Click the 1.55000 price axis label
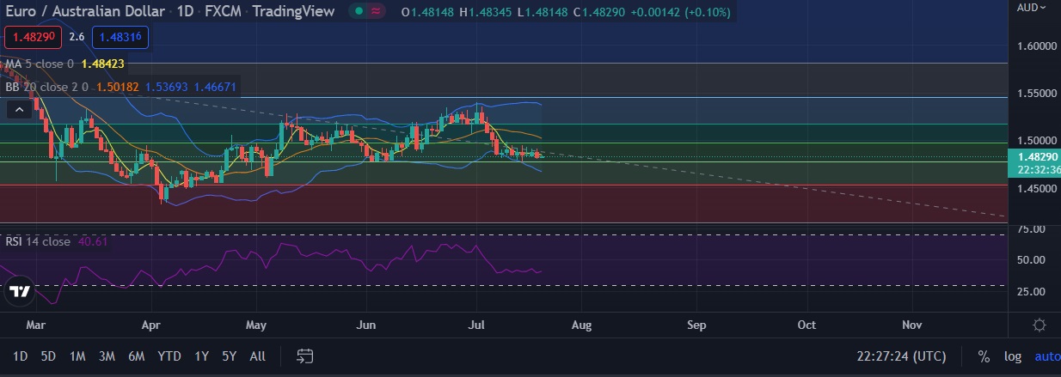The width and height of the screenshot is (1061, 377). click(x=1036, y=92)
